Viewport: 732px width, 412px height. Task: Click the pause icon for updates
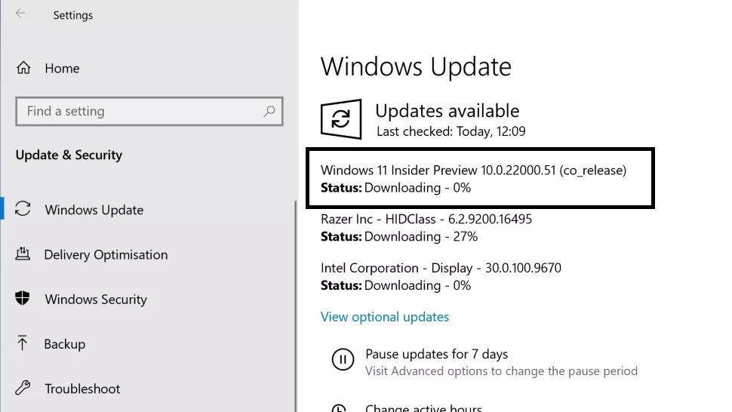coord(343,360)
